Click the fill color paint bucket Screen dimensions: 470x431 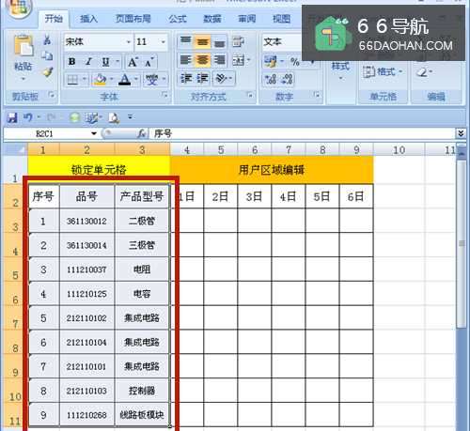coord(100,80)
